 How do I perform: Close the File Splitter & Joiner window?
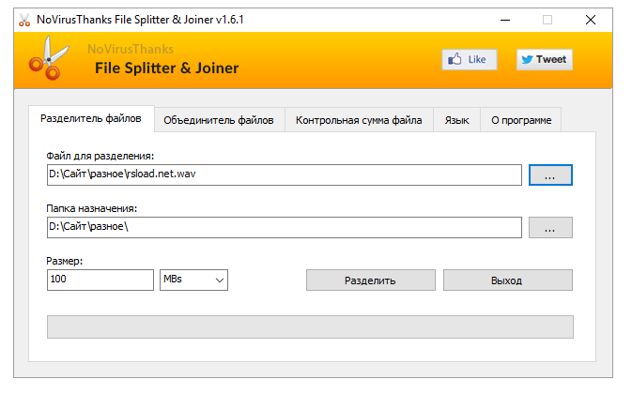[x=590, y=20]
